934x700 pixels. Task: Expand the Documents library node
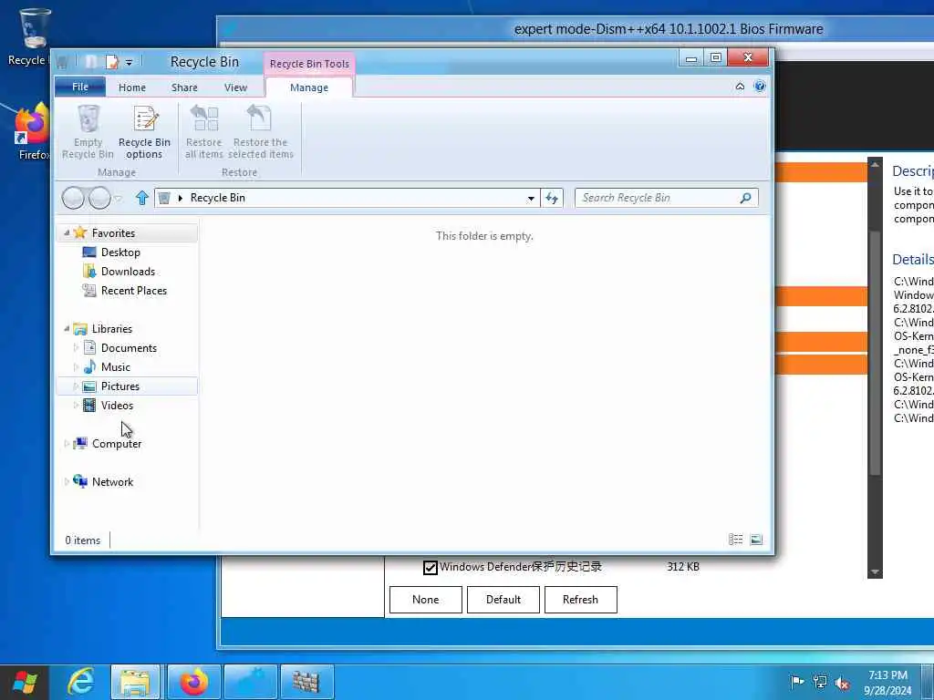pos(76,347)
